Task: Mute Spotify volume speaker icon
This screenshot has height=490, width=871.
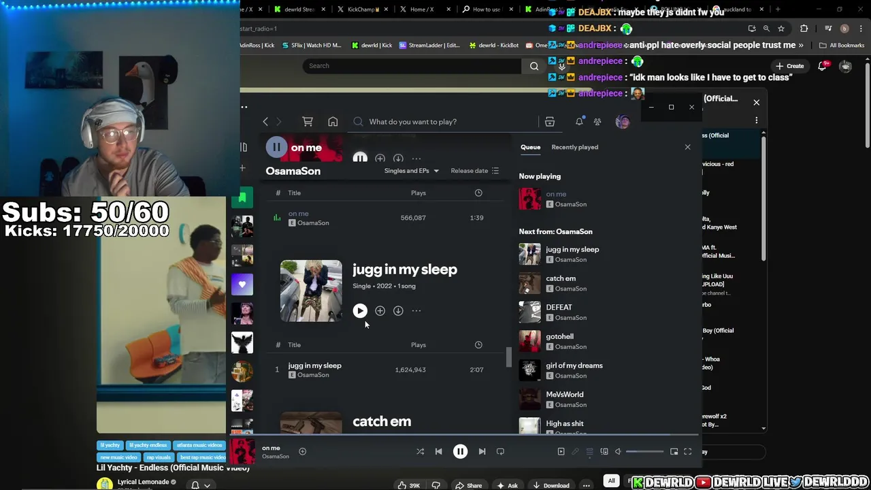Action: tap(618, 451)
